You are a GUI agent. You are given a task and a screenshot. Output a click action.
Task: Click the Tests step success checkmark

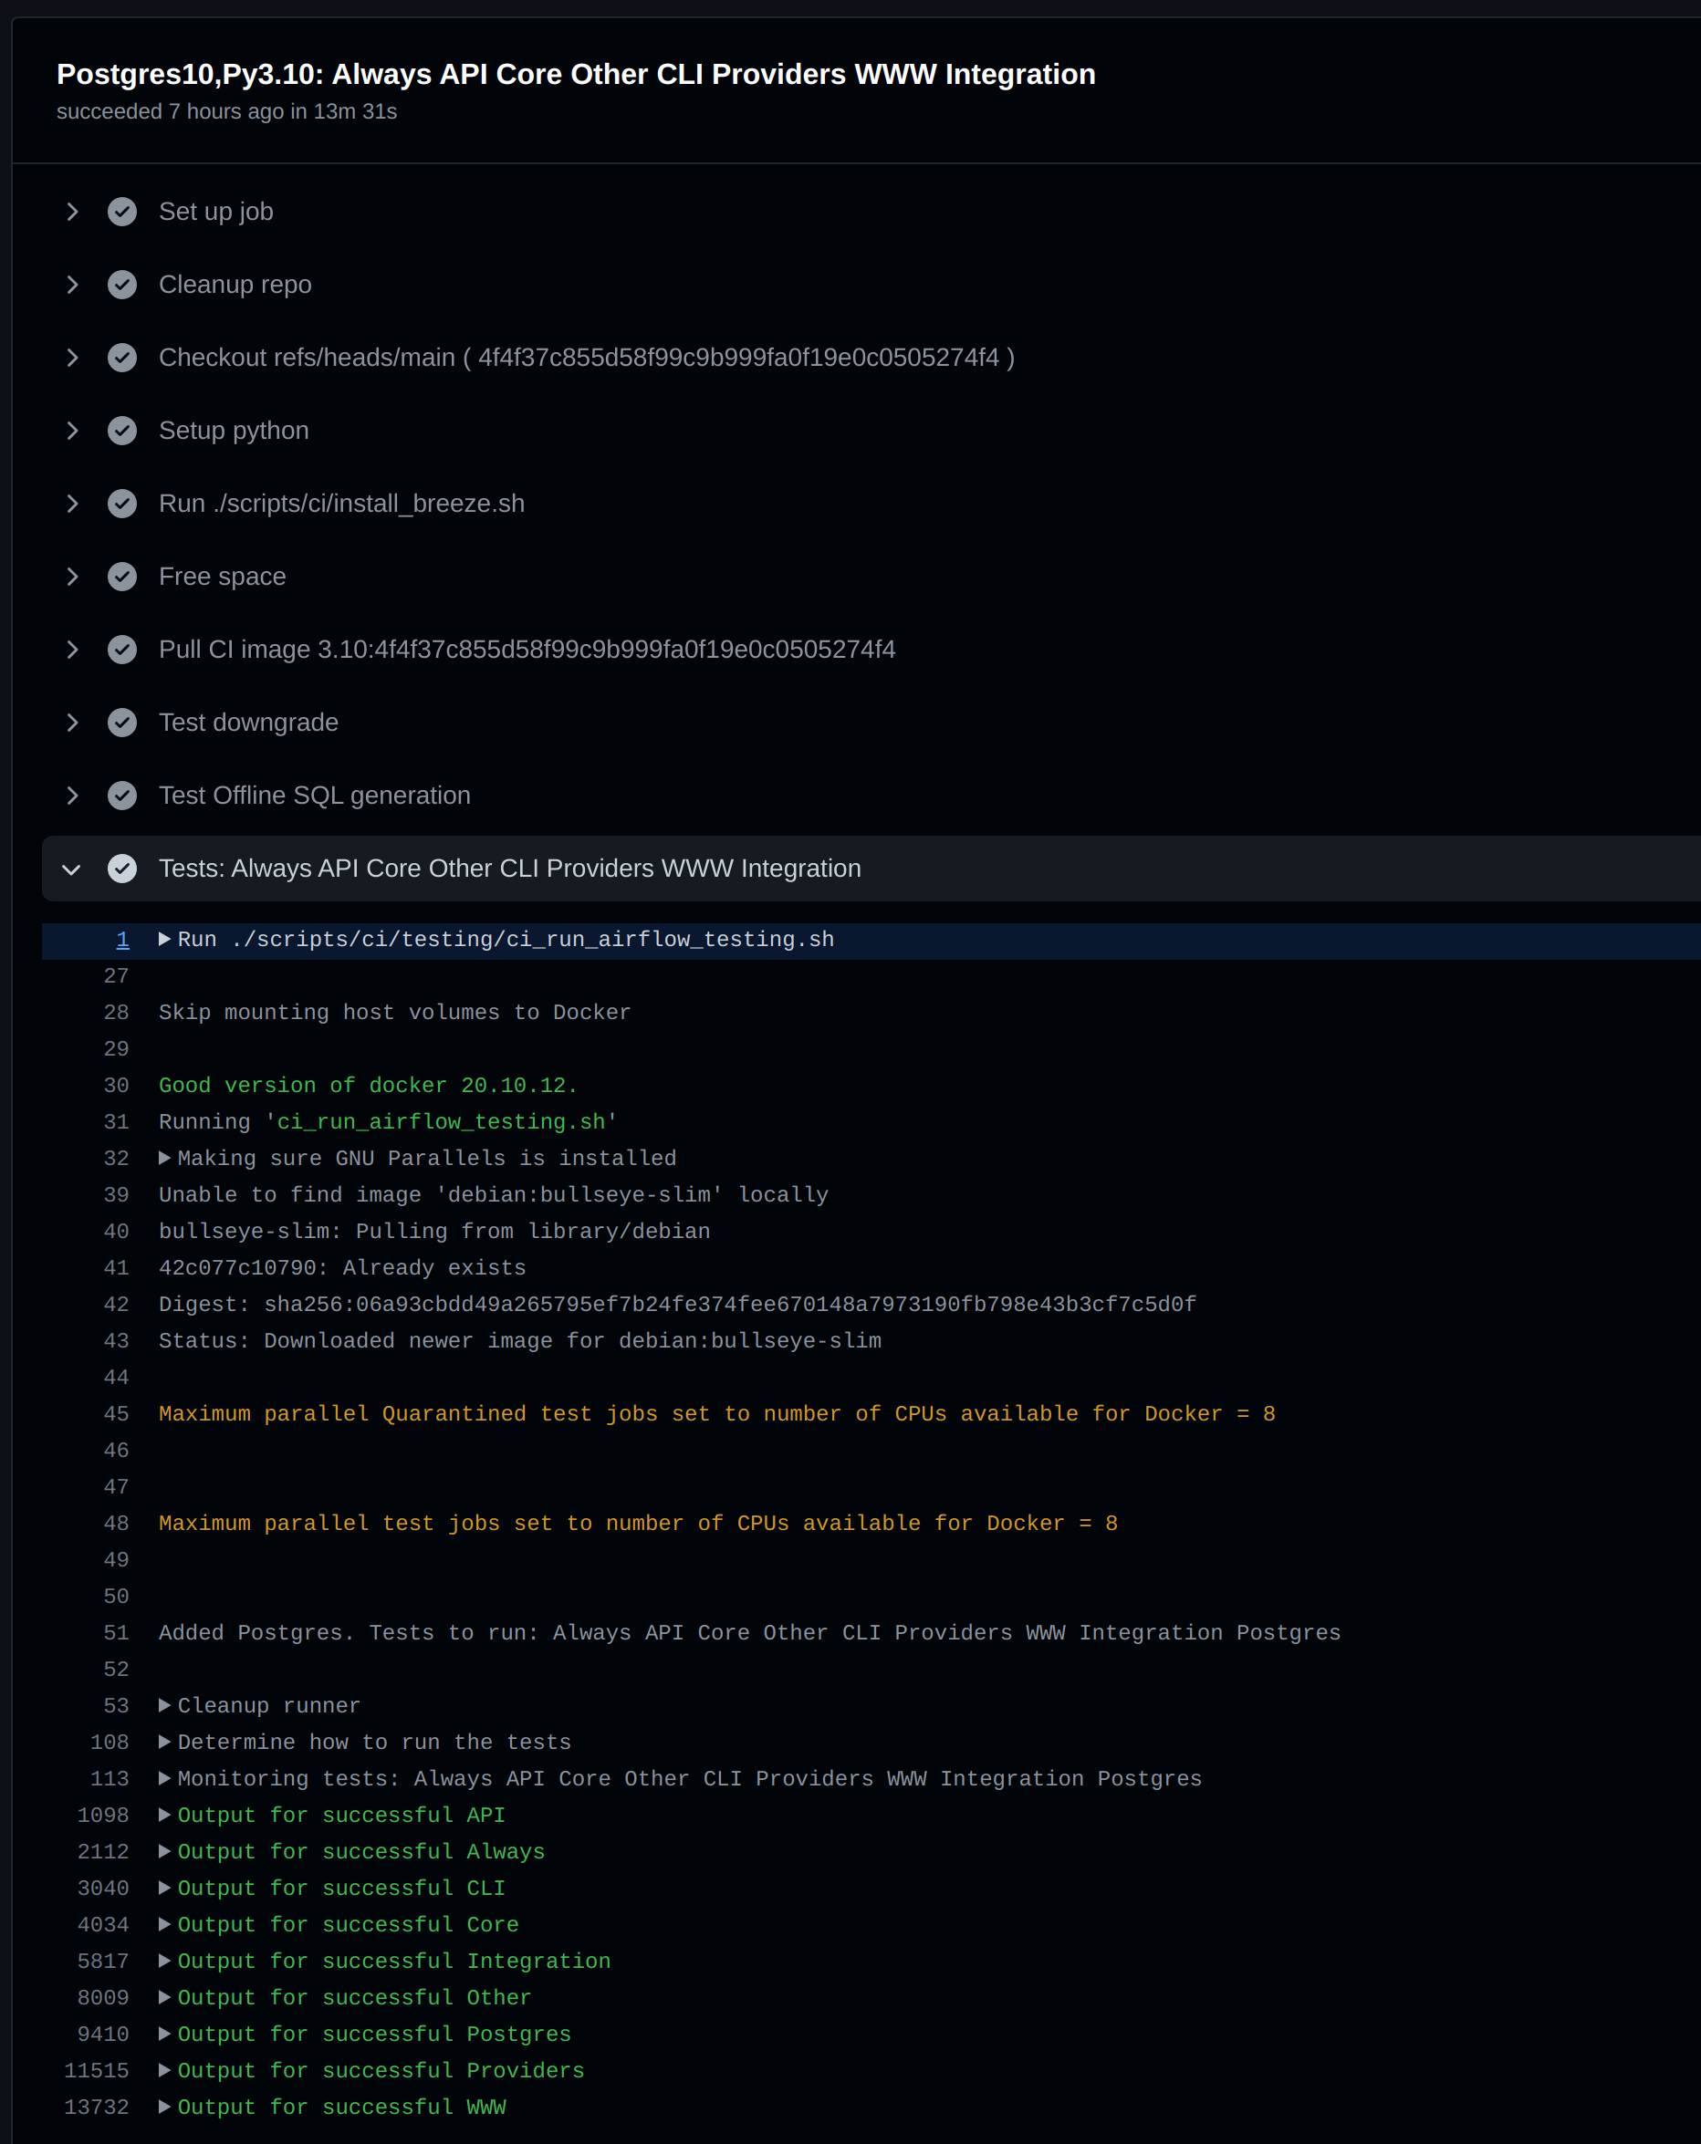click(122, 869)
